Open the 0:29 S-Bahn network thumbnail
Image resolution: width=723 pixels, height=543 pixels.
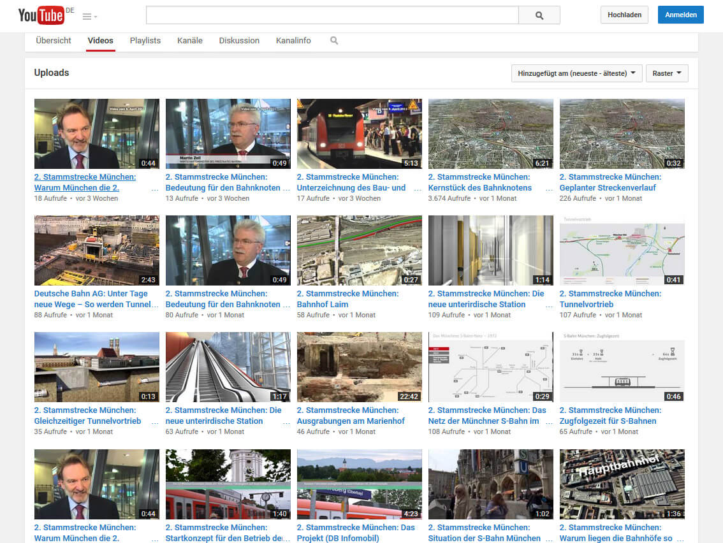point(491,367)
